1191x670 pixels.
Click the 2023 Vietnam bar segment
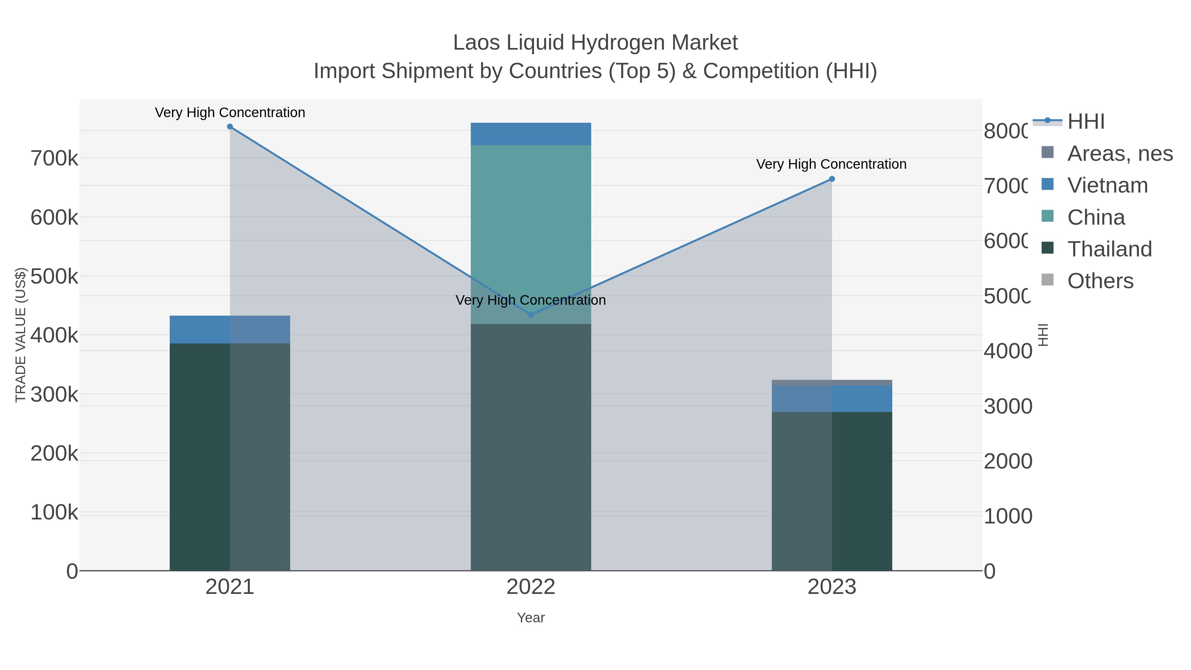[x=832, y=399]
